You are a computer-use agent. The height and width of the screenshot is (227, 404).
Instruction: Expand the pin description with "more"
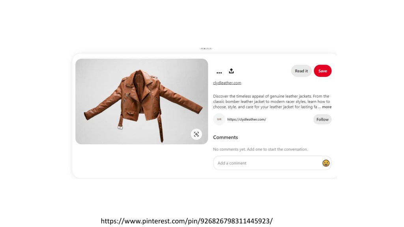326,107
